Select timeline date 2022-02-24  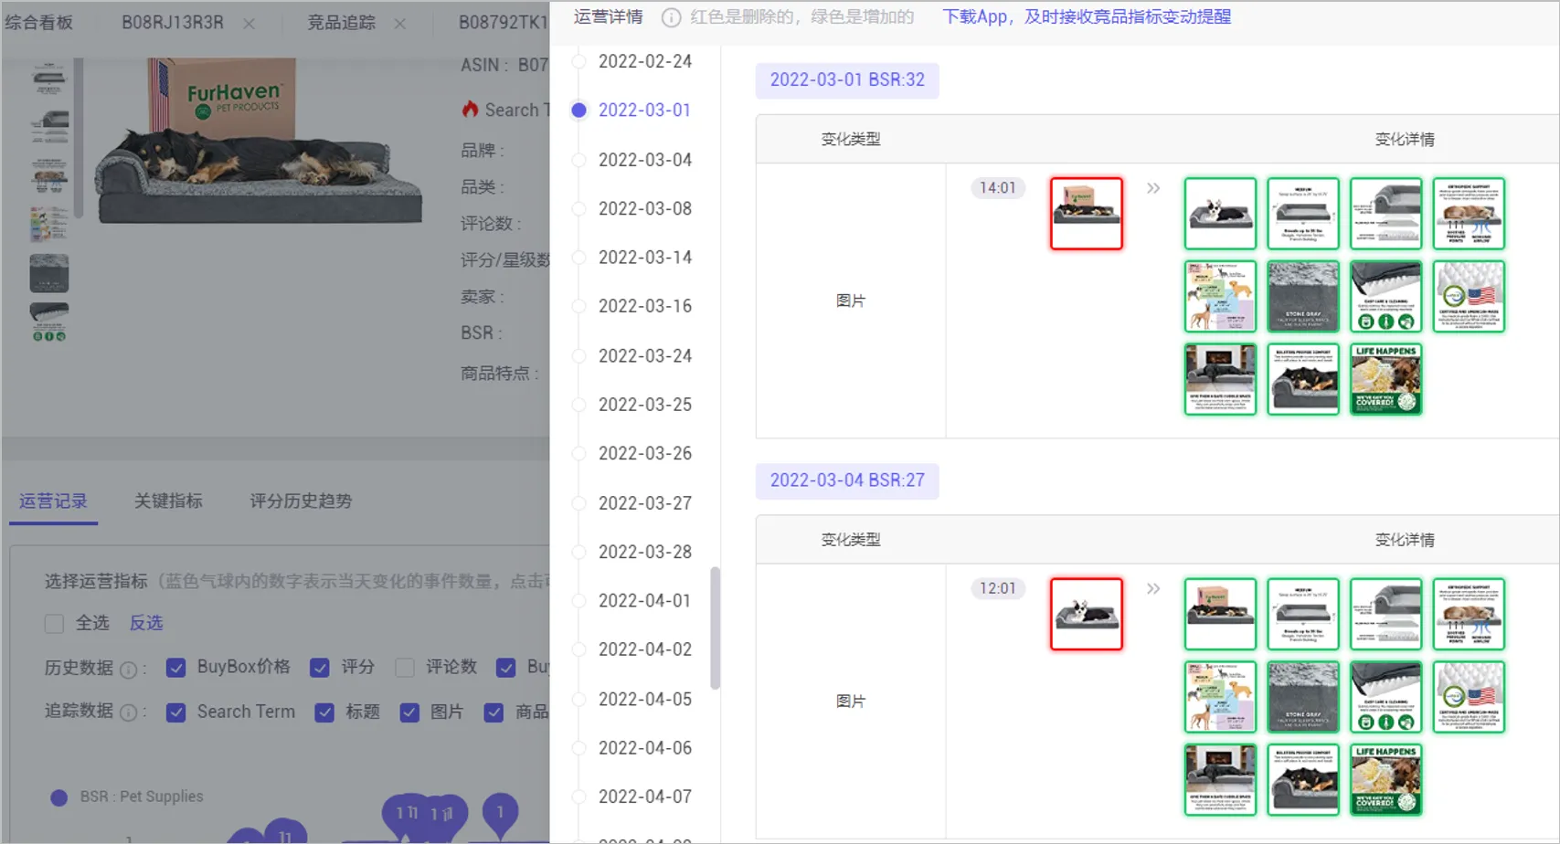(x=645, y=61)
